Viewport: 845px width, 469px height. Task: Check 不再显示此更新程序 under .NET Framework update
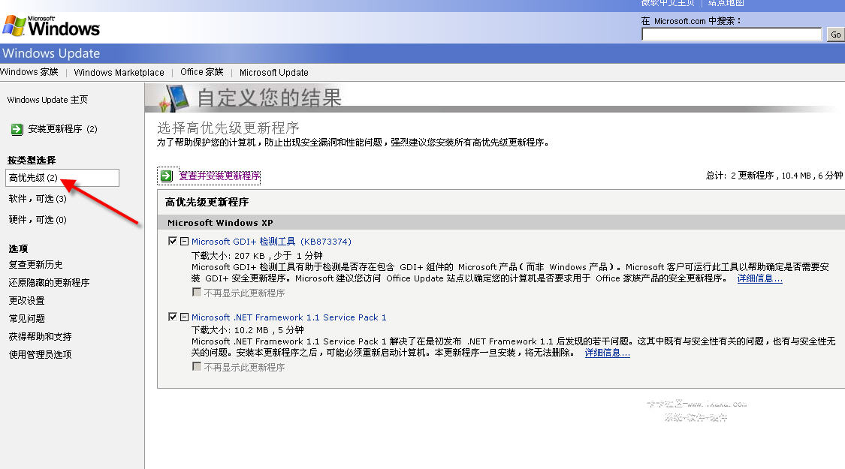pyautogui.click(x=197, y=367)
